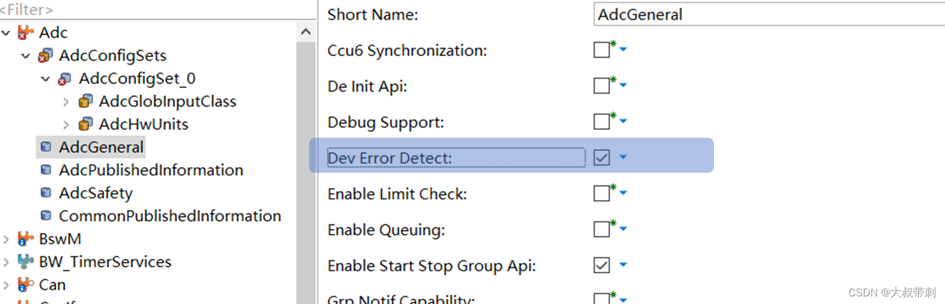945x304 pixels.
Task: Click the AdcConfigSets container icon
Action: click(x=45, y=55)
